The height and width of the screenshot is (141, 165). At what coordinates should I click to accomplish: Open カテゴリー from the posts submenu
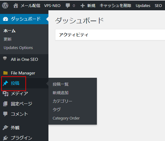(62, 101)
